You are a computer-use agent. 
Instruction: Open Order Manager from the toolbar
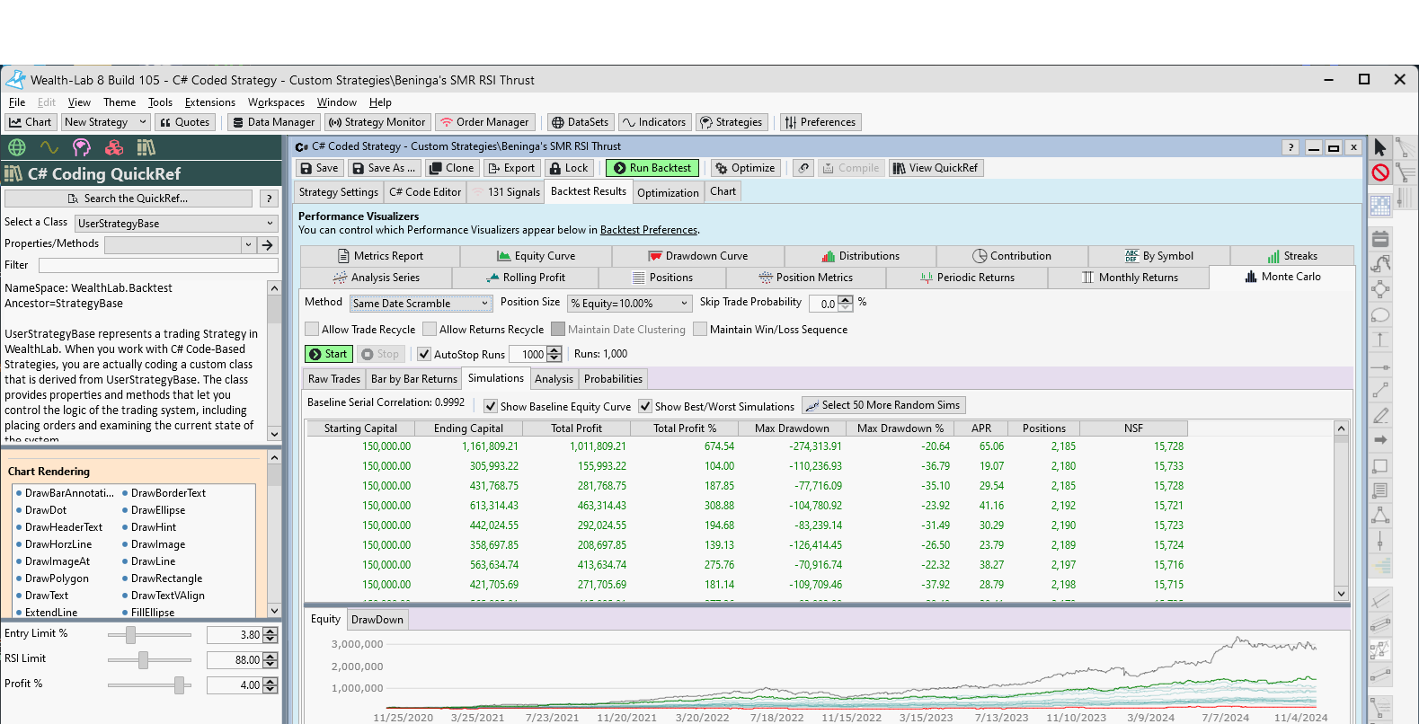tap(484, 122)
